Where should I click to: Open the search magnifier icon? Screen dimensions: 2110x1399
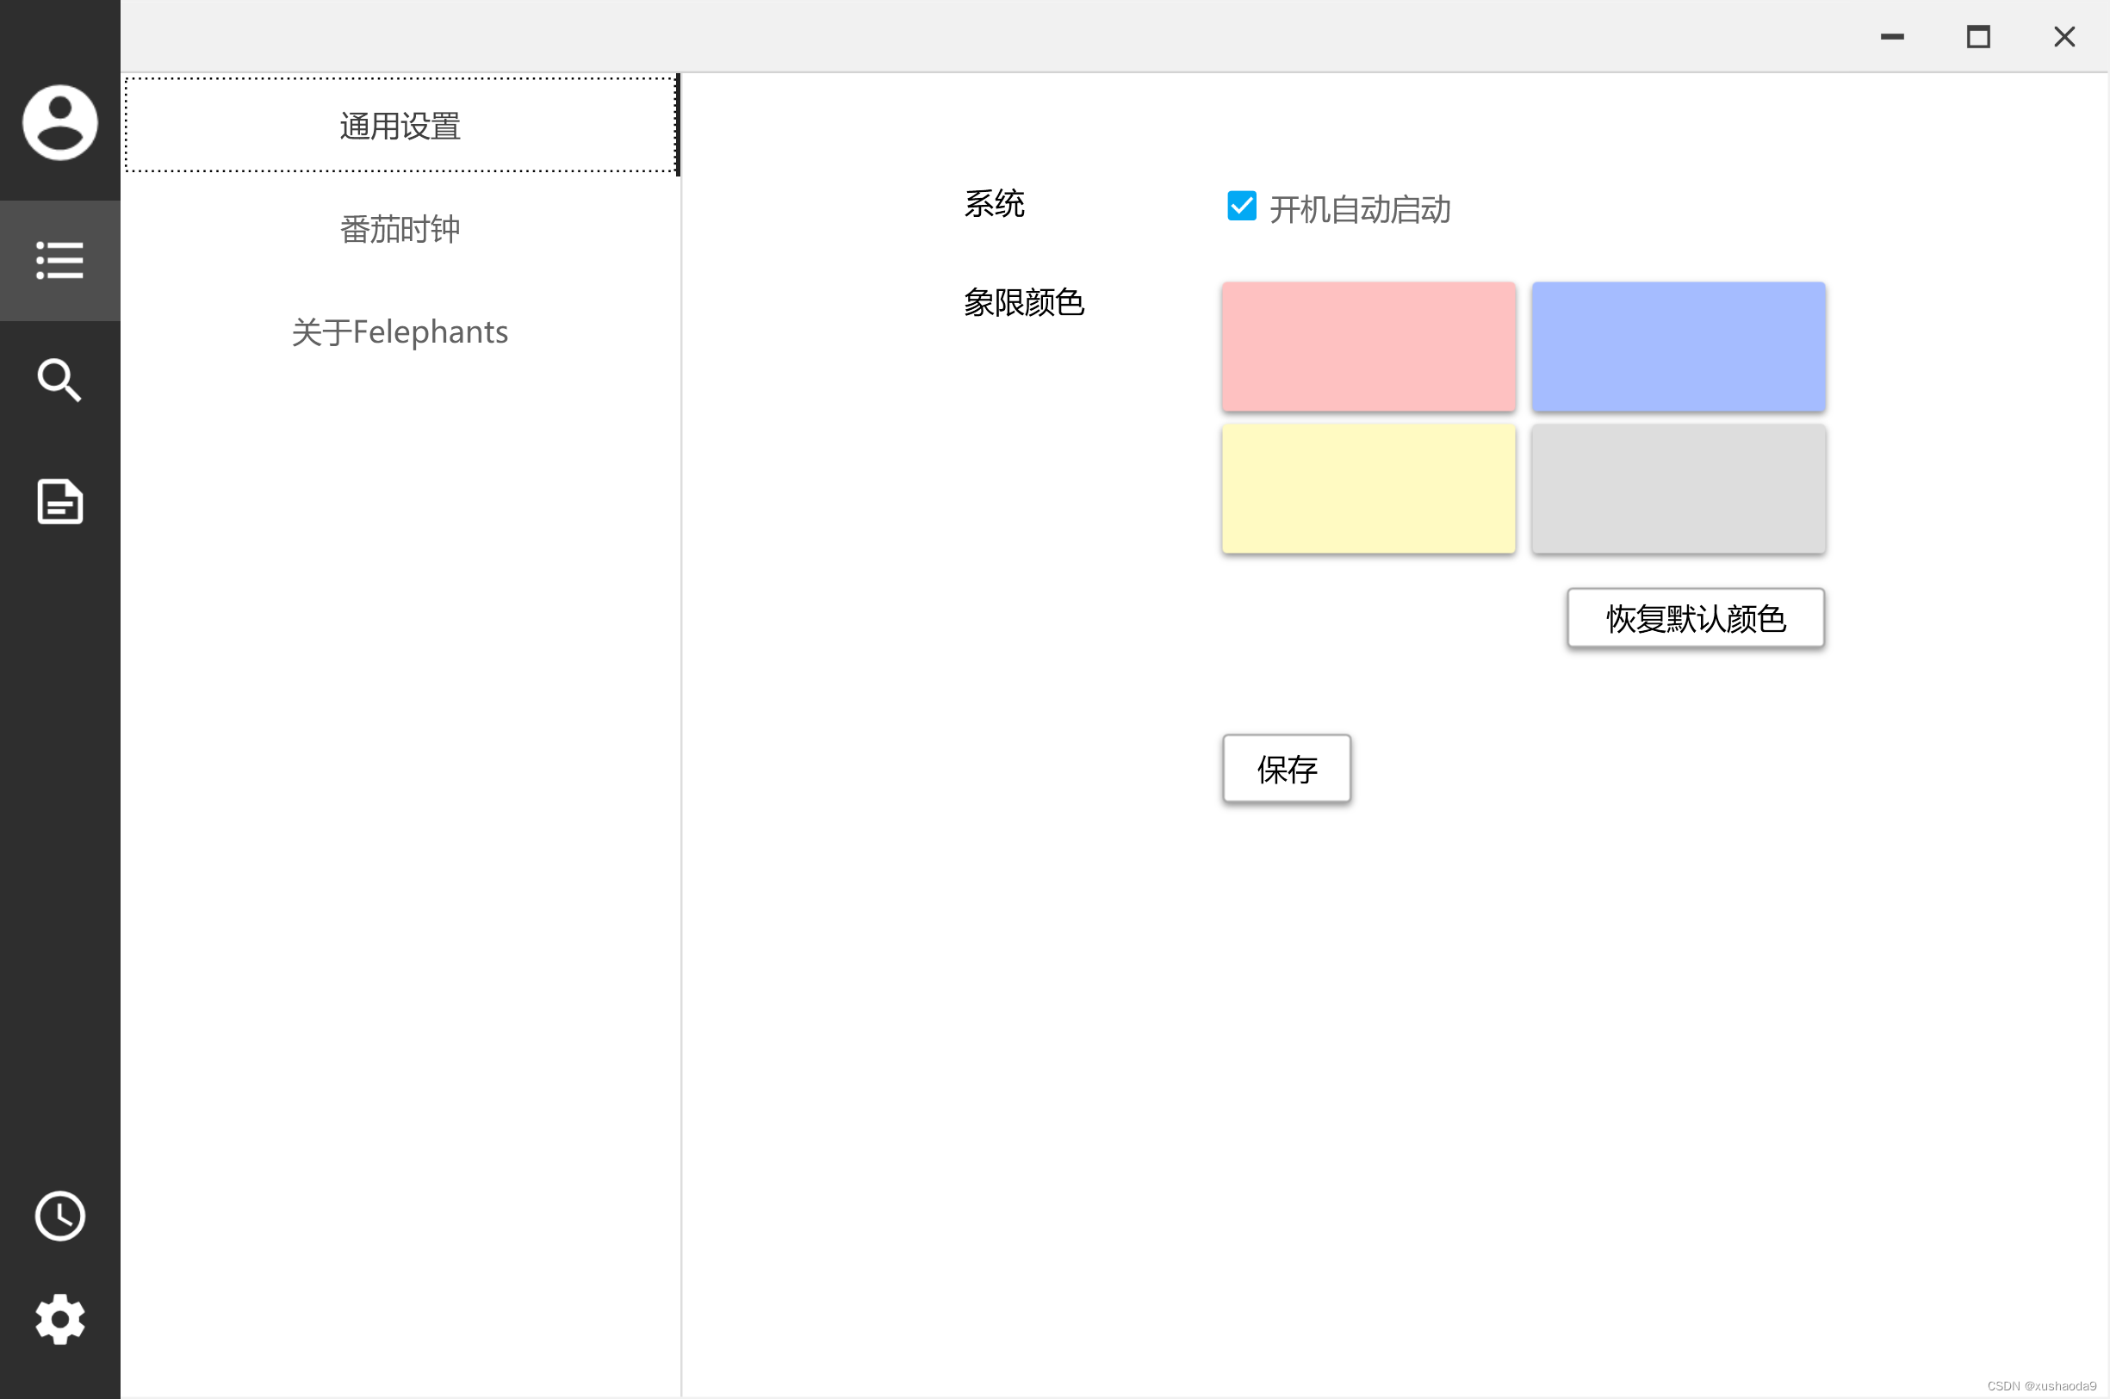(x=59, y=381)
